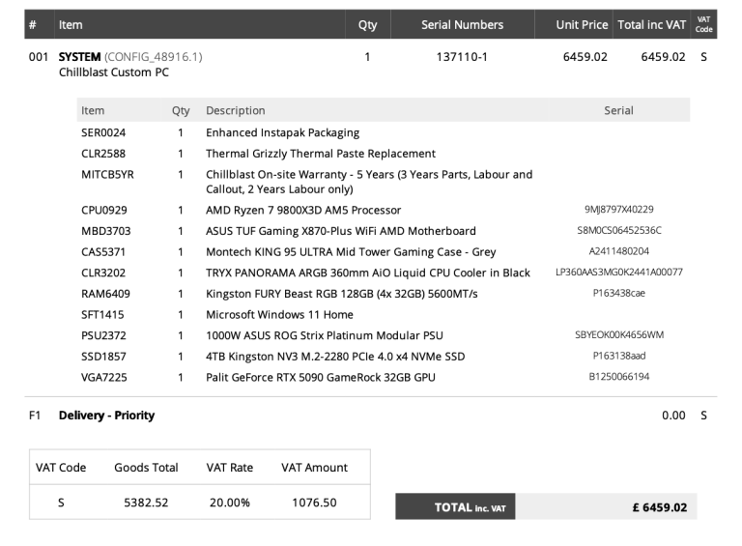The width and height of the screenshot is (742, 546).
Task: Click the Unit Price column header
Action: [x=582, y=25]
